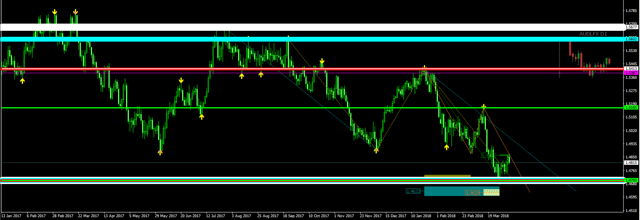
Task: Click the current price label 1.4815
Action: [631, 163]
